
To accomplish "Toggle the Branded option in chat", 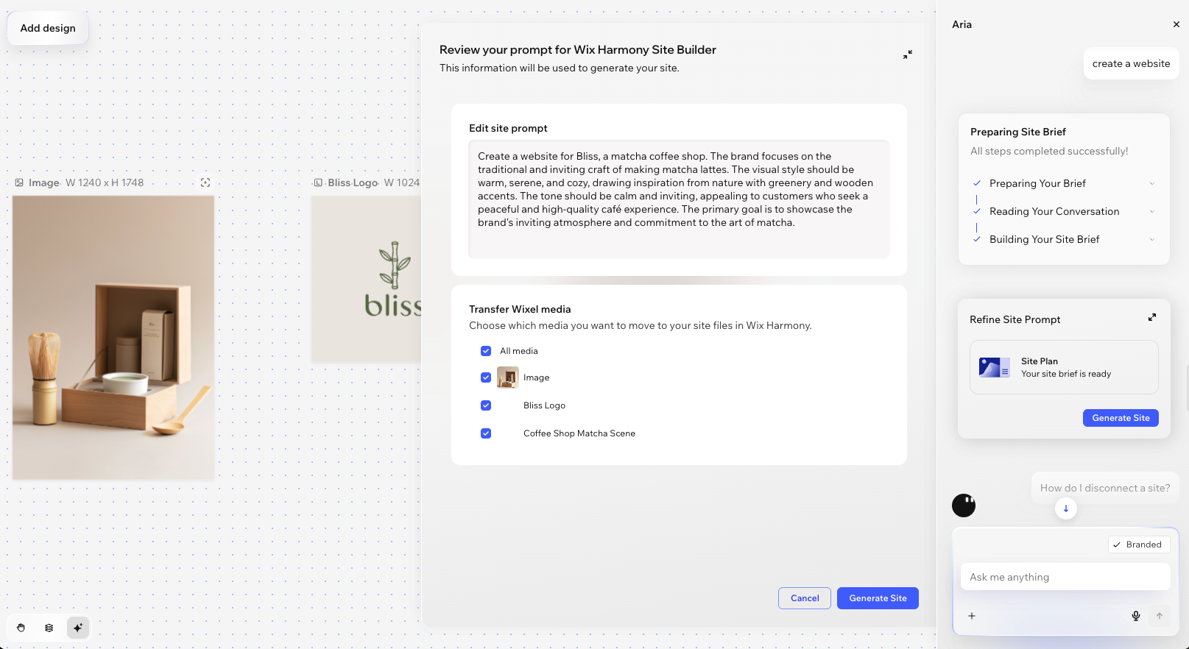I will click(1138, 545).
